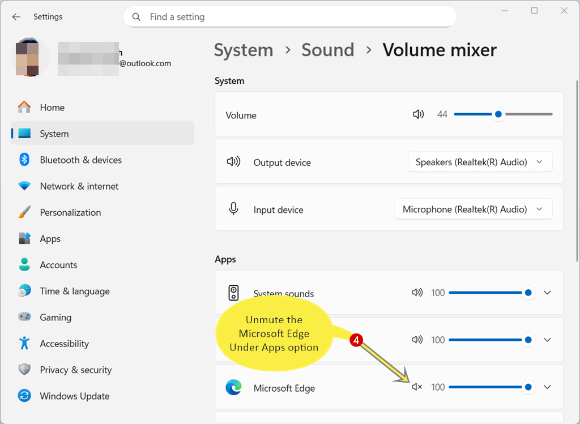The height and width of the screenshot is (424, 580).
Task: Select System in the sidebar
Action: pyautogui.click(x=103, y=134)
